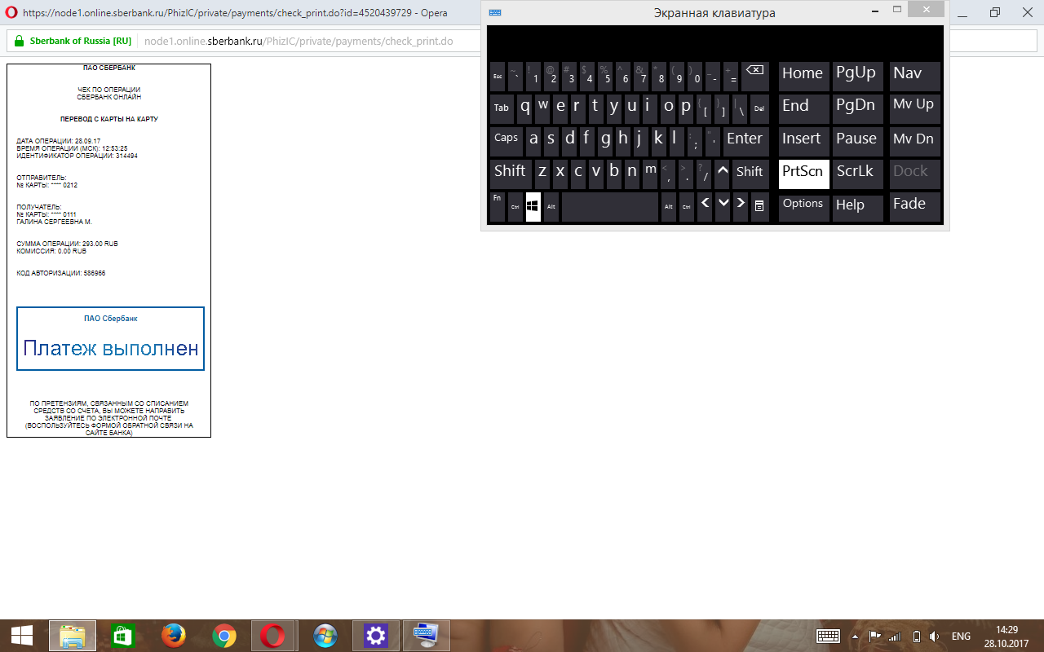Click the Mv Dn key on the keyboard

915,142
